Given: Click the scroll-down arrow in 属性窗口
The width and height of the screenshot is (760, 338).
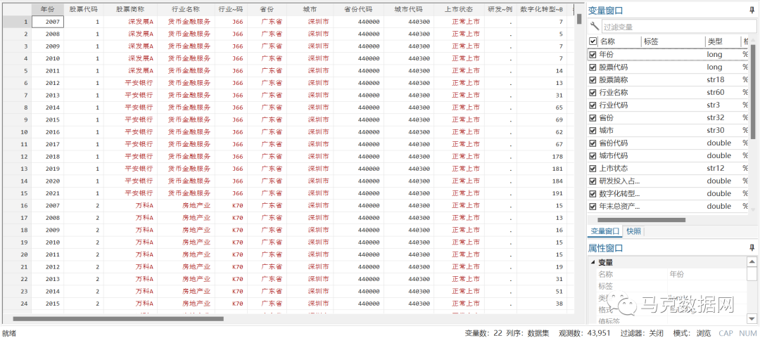Looking at the screenshot, I should pos(752,318).
